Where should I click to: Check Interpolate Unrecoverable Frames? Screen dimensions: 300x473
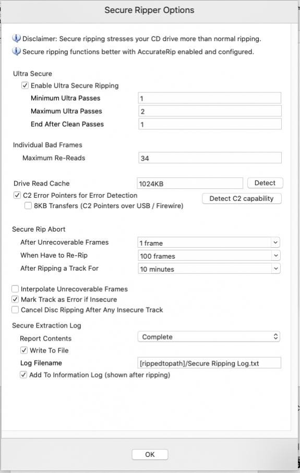click(x=15, y=289)
